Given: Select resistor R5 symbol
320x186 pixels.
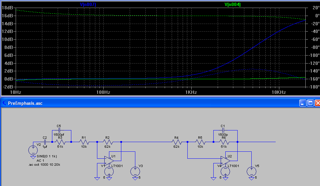Looking at the screenshot, I should click(x=200, y=142).
